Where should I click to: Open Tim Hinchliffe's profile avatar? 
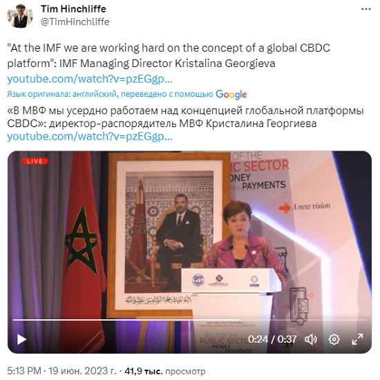pyautogui.click(x=20, y=16)
